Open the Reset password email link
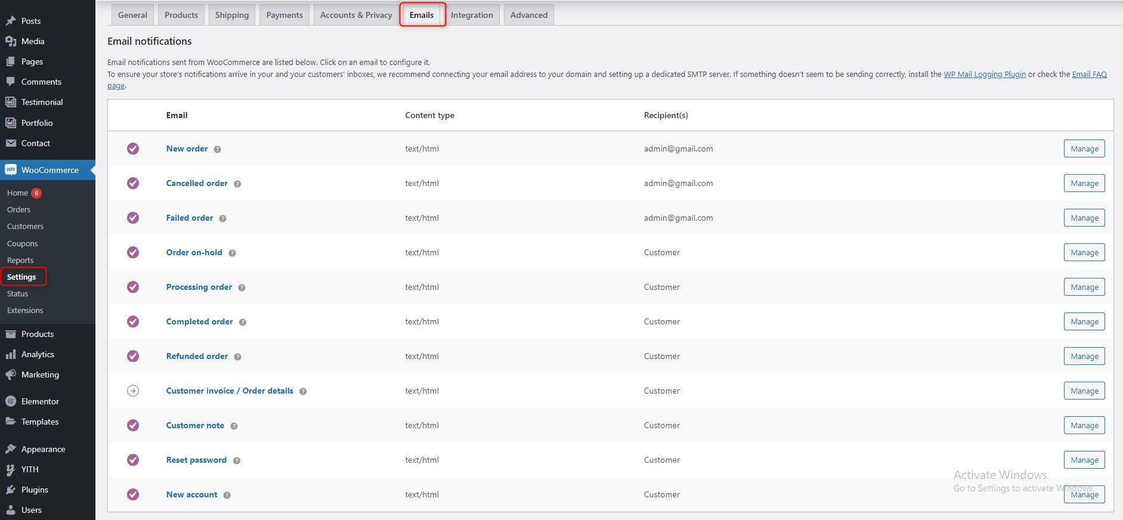The image size is (1123, 520). click(196, 460)
